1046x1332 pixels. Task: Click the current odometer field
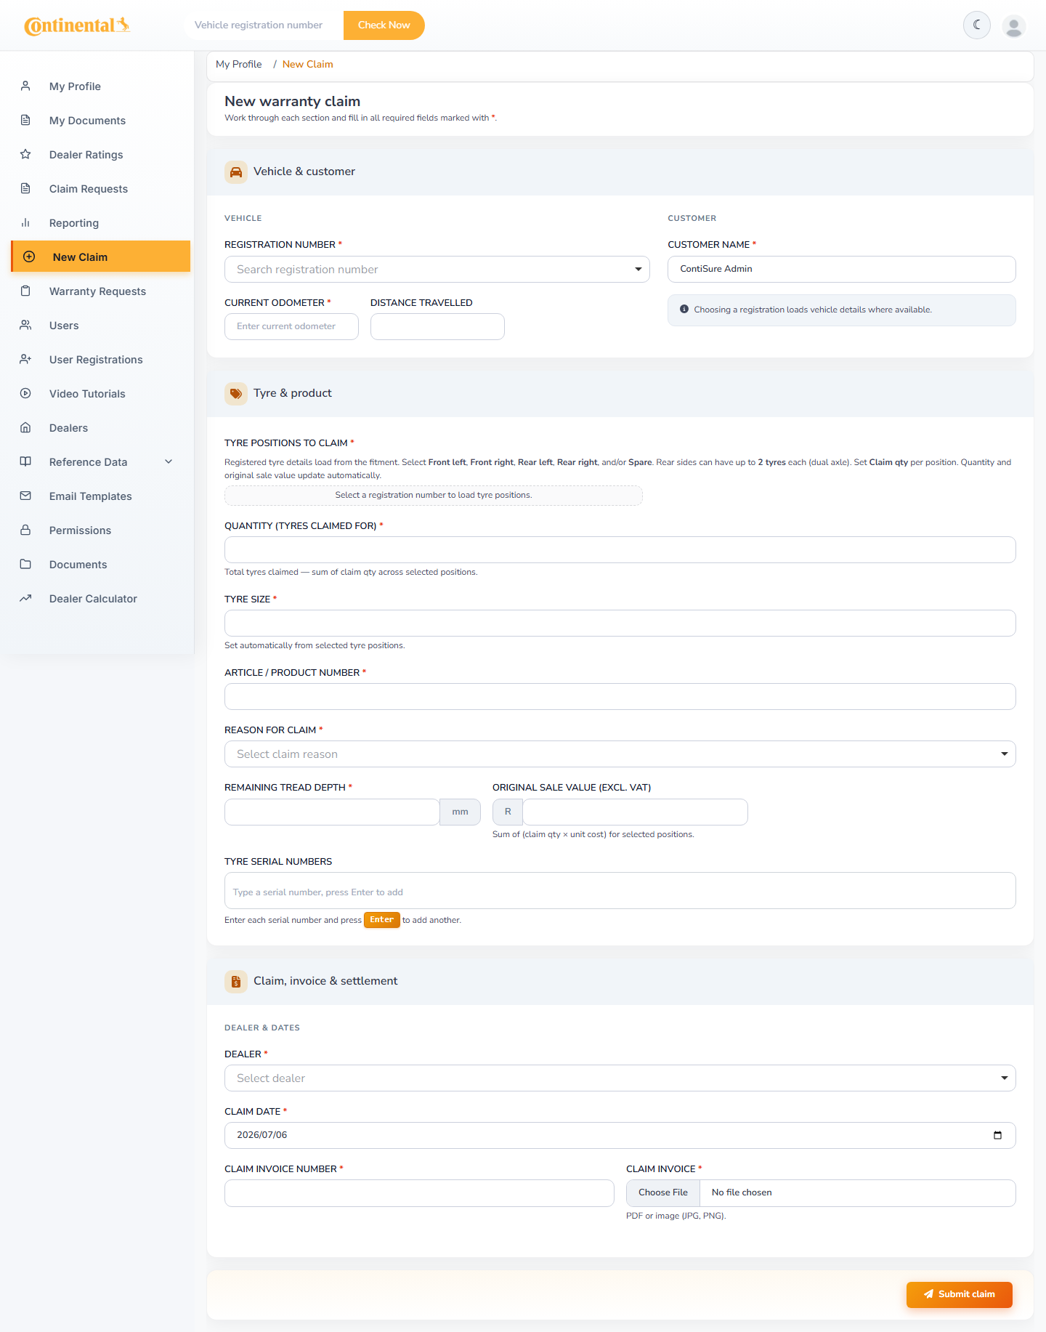coord(291,326)
